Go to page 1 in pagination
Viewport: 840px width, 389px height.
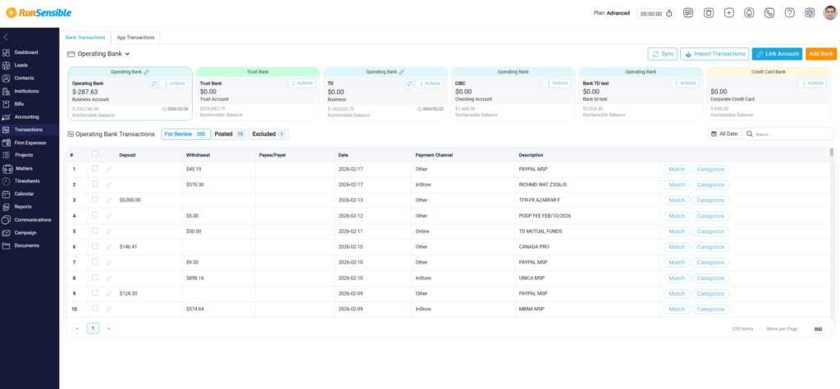(x=93, y=328)
